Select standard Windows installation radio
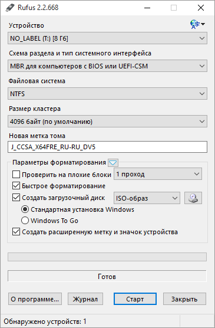Viewport: 215px width, 328px height. [25, 209]
